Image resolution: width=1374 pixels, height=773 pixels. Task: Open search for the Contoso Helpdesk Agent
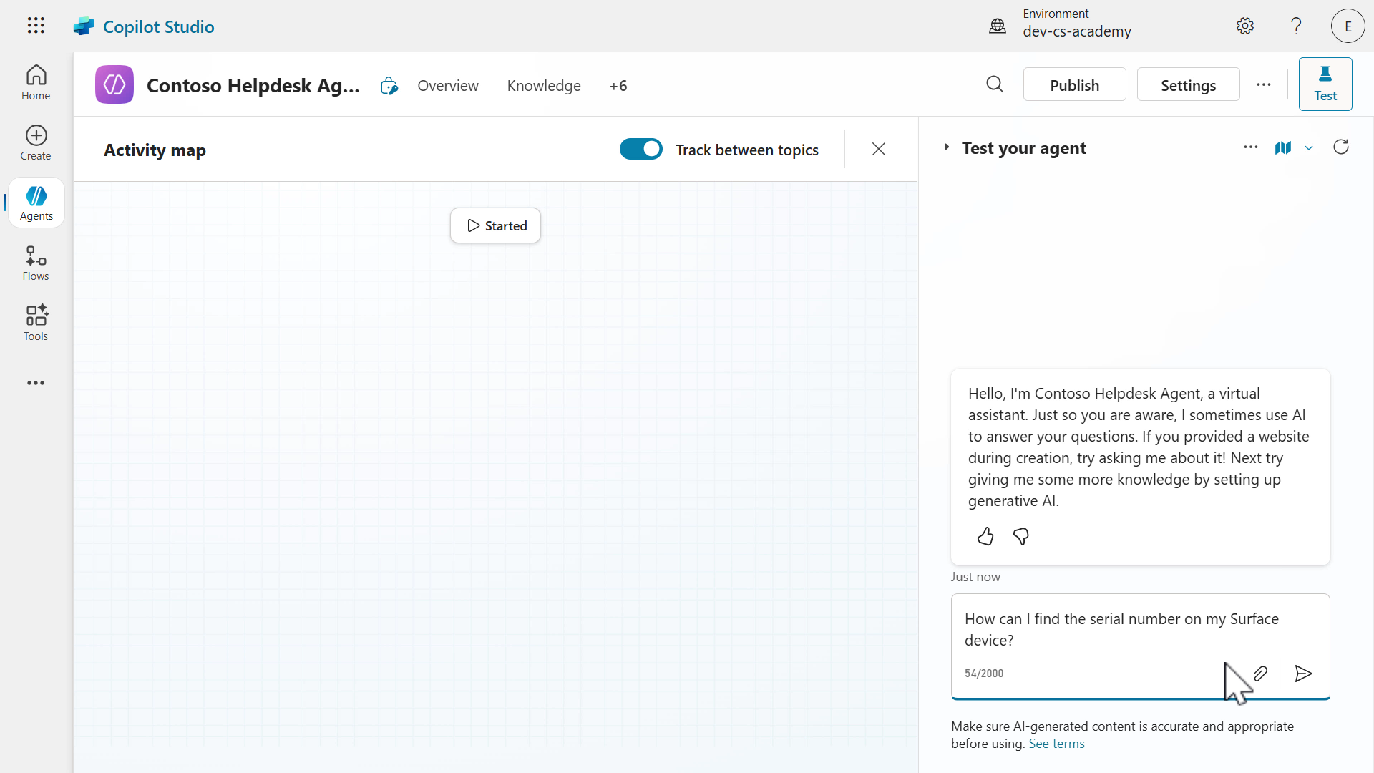995,84
